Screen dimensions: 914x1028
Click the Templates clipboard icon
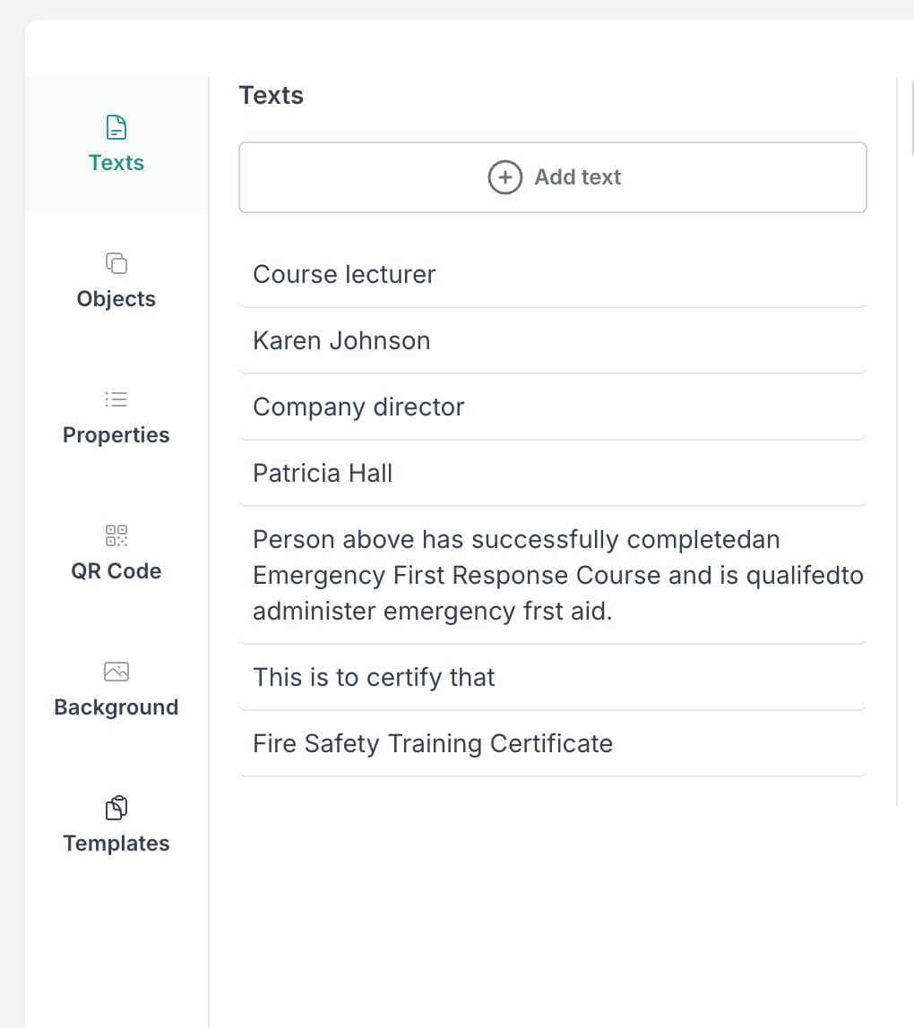coord(116,808)
